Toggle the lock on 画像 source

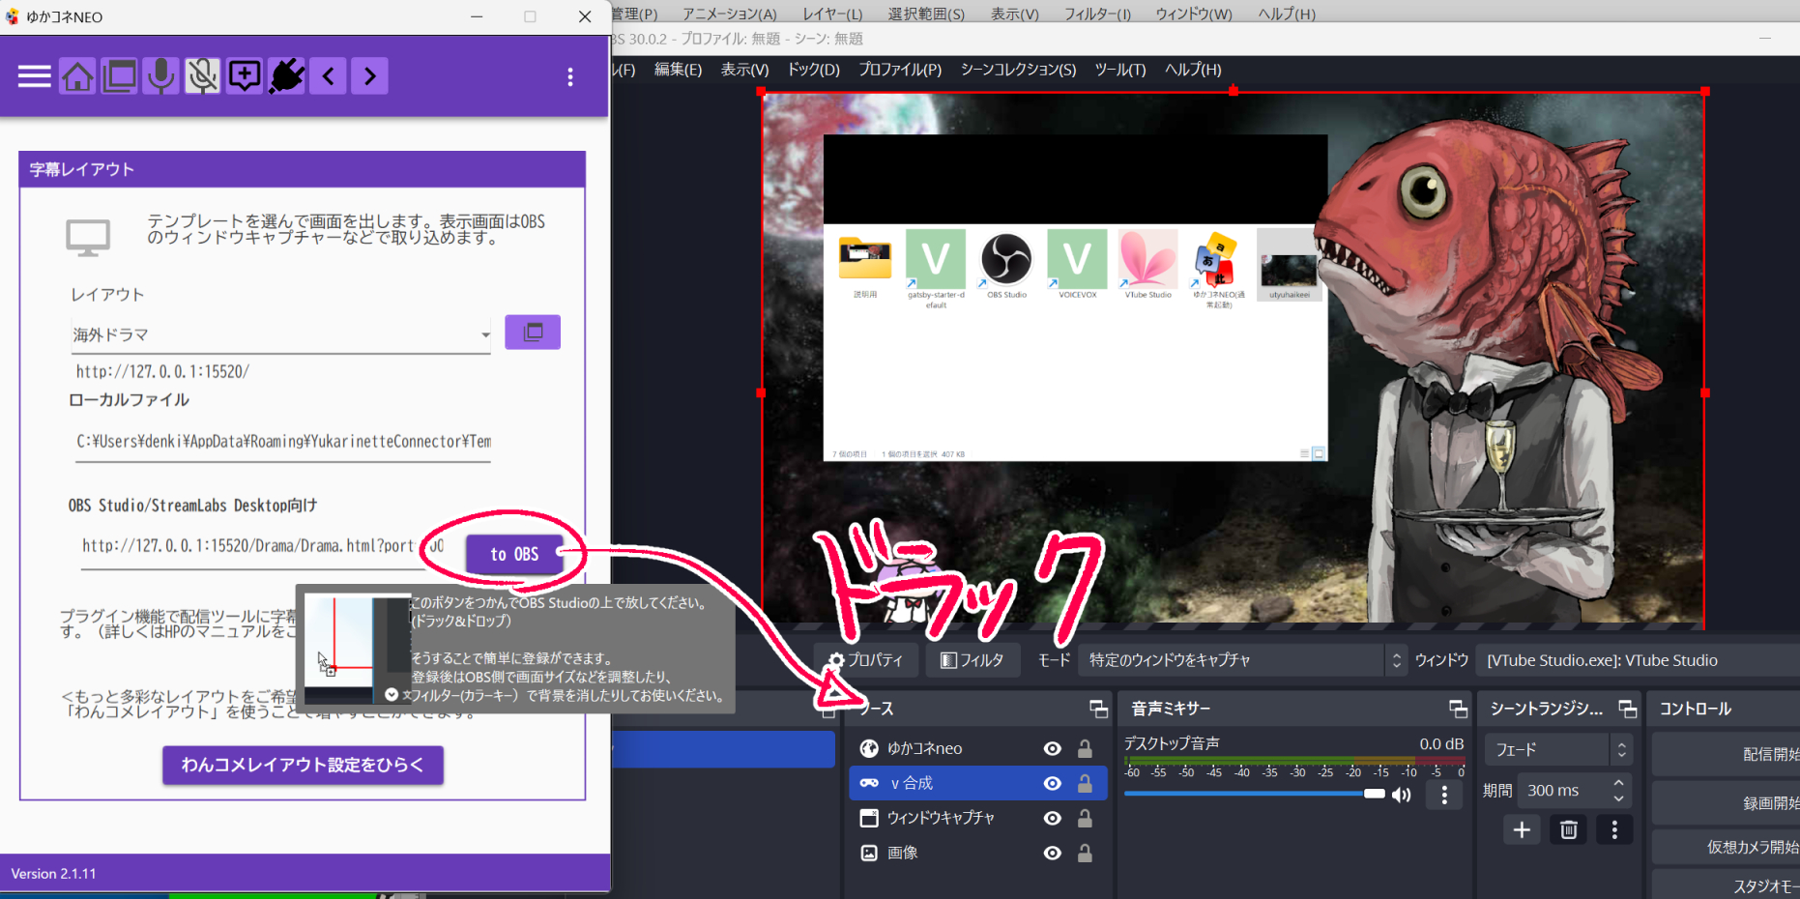coord(1086,853)
